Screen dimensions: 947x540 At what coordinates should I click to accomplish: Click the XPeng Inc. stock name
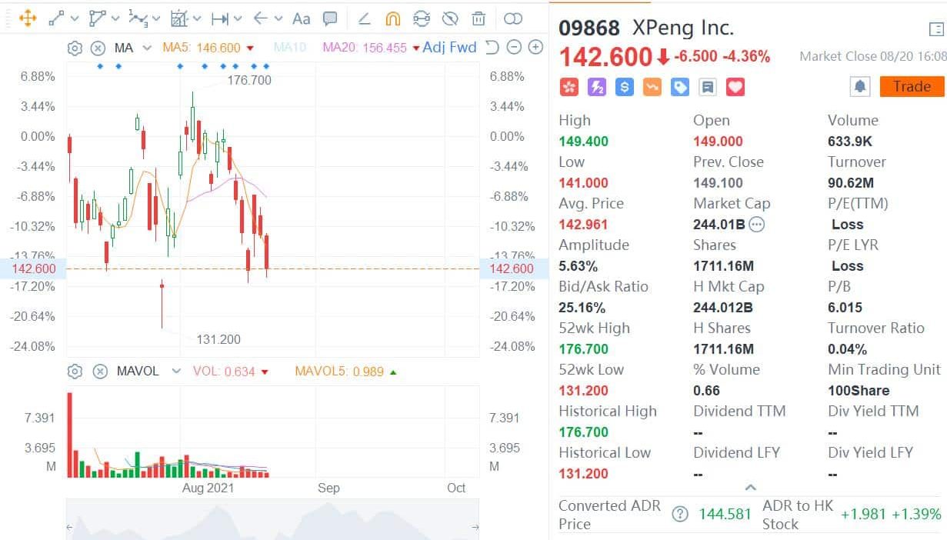[682, 28]
